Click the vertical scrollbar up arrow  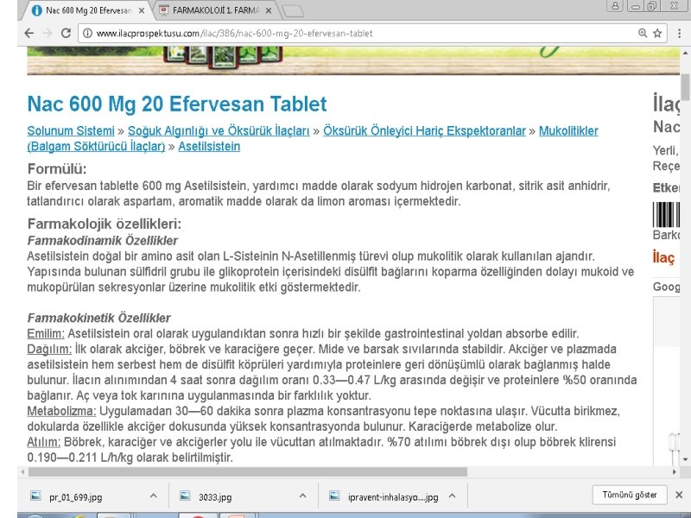click(685, 52)
